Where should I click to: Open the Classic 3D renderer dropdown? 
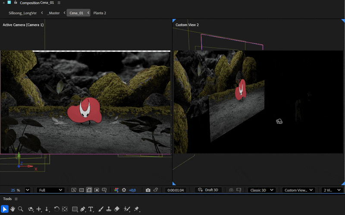point(262,190)
